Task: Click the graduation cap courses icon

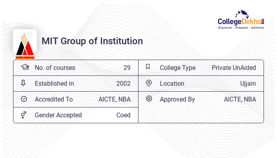Action: point(25,67)
